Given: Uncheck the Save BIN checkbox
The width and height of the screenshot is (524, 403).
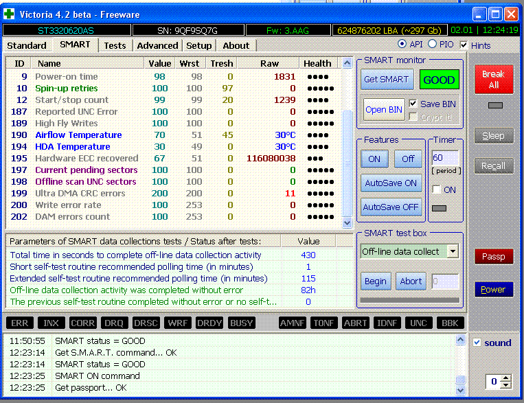Looking at the screenshot, I should [x=413, y=104].
